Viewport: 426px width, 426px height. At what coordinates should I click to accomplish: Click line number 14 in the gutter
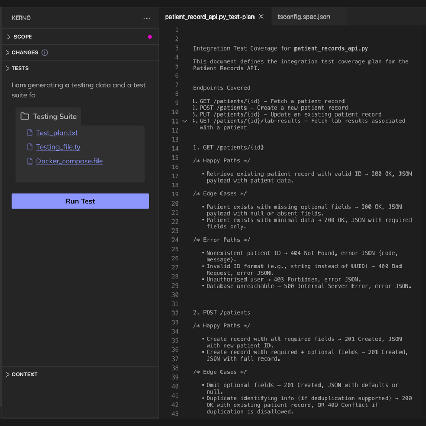click(176, 147)
